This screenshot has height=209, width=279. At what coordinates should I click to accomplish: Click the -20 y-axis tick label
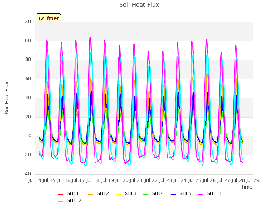point(27,155)
